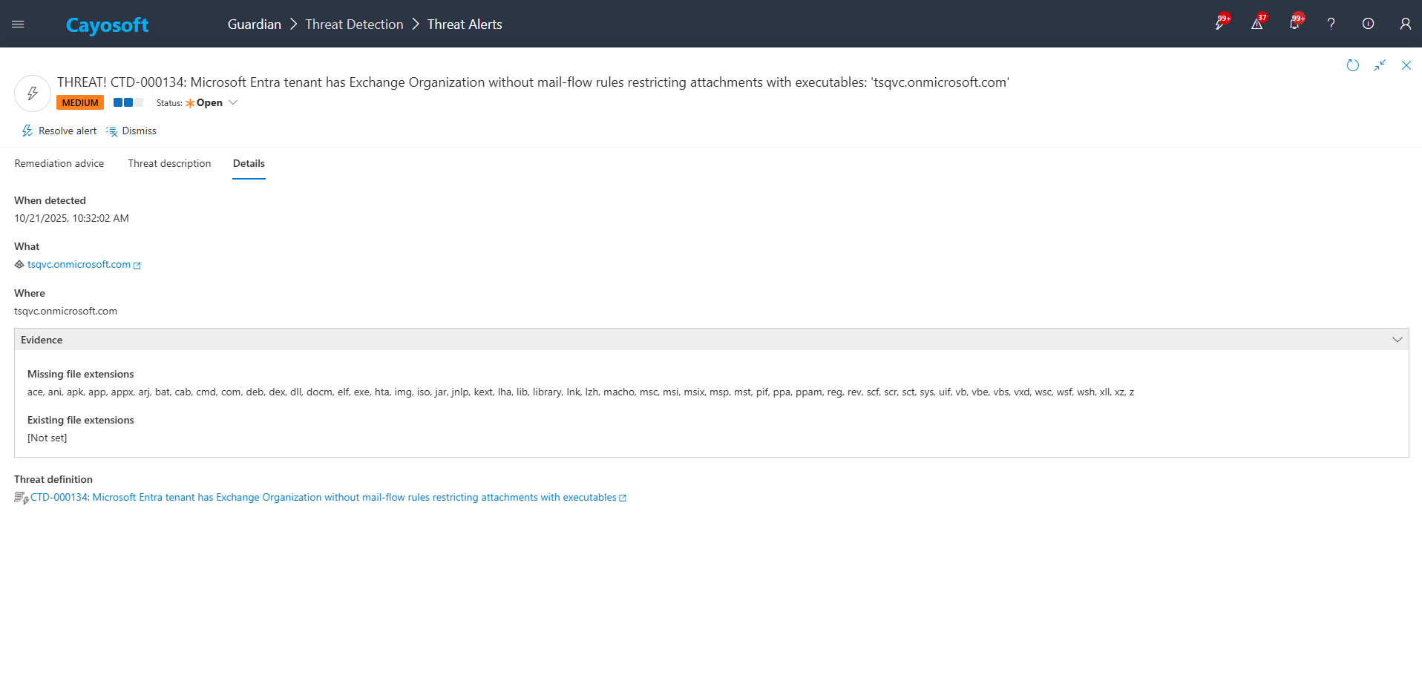Click the question mark help icon

point(1331,24)
